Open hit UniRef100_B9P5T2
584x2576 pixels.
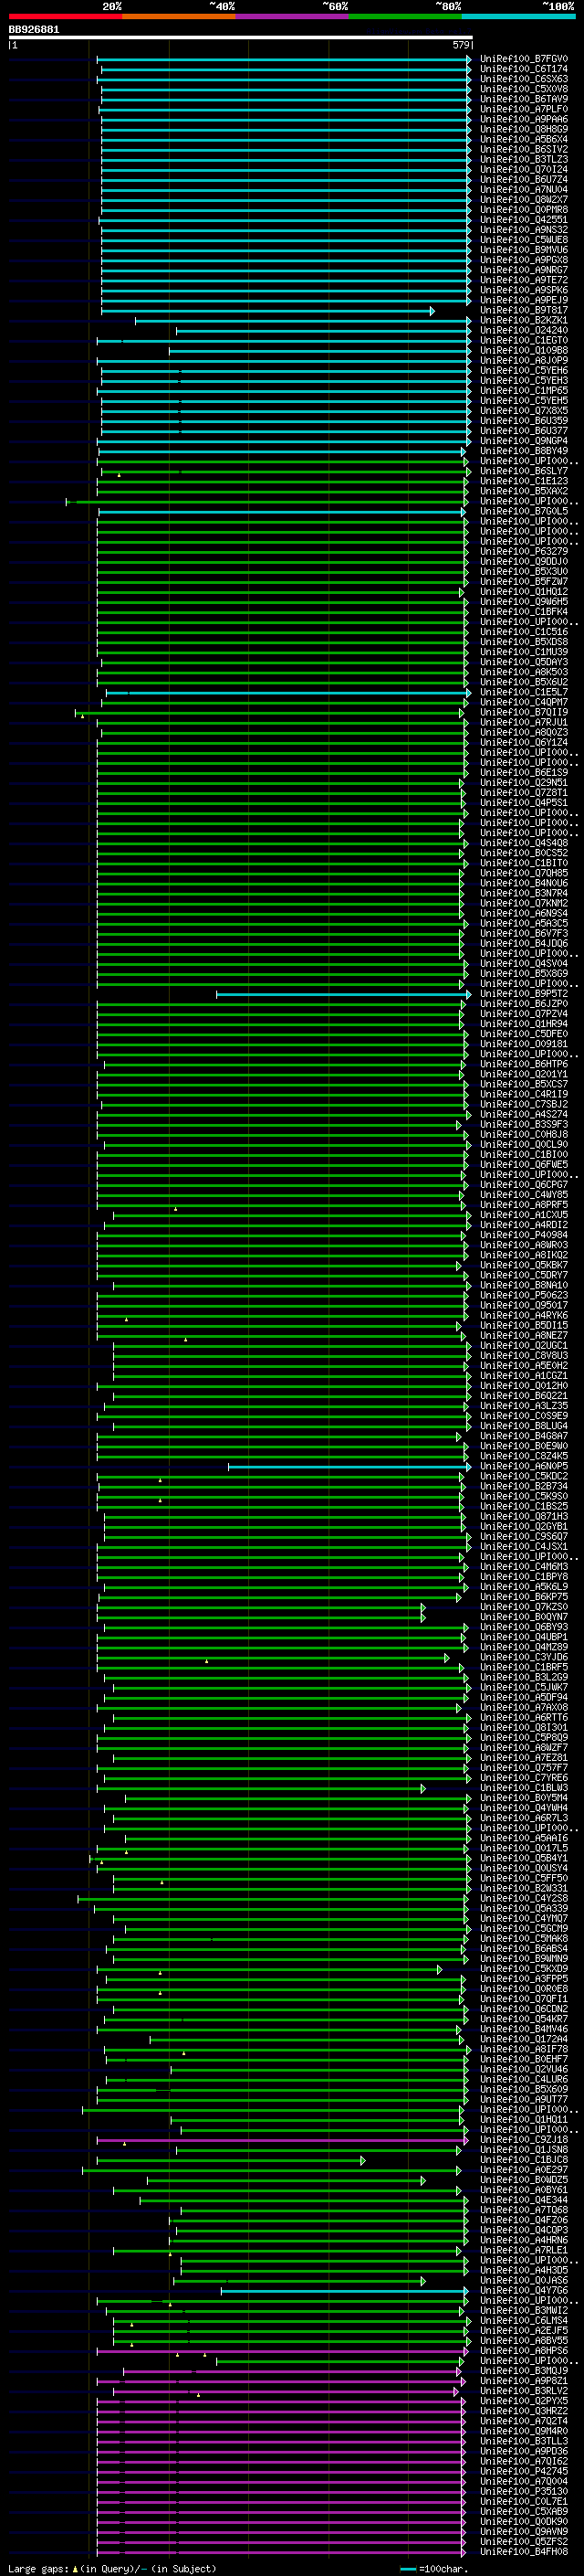(x=524, y=994)
